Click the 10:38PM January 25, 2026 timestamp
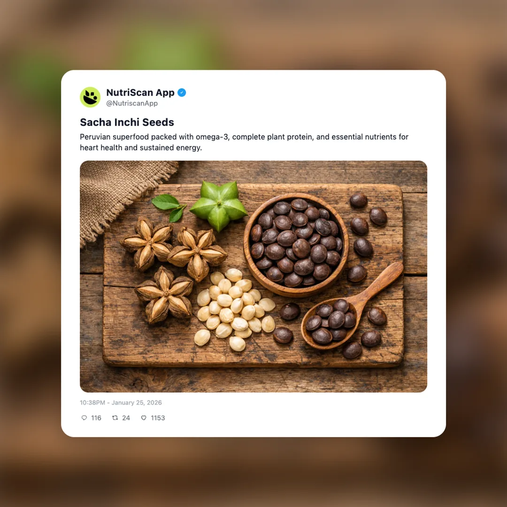This screenshot has height=507, width=507. tap(121, 403)
